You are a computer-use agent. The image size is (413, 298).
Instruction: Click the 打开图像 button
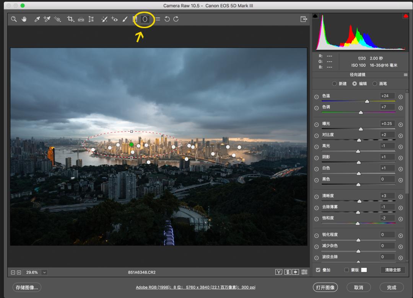point(325,287)
